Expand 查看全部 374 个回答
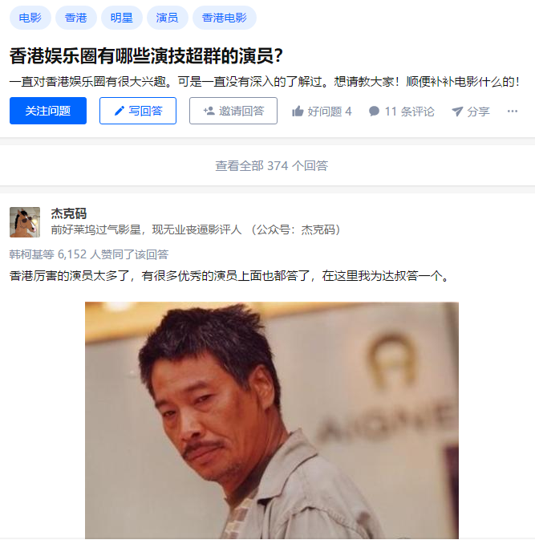Viewport: 535px width, 544px height. tap(271, 165)
